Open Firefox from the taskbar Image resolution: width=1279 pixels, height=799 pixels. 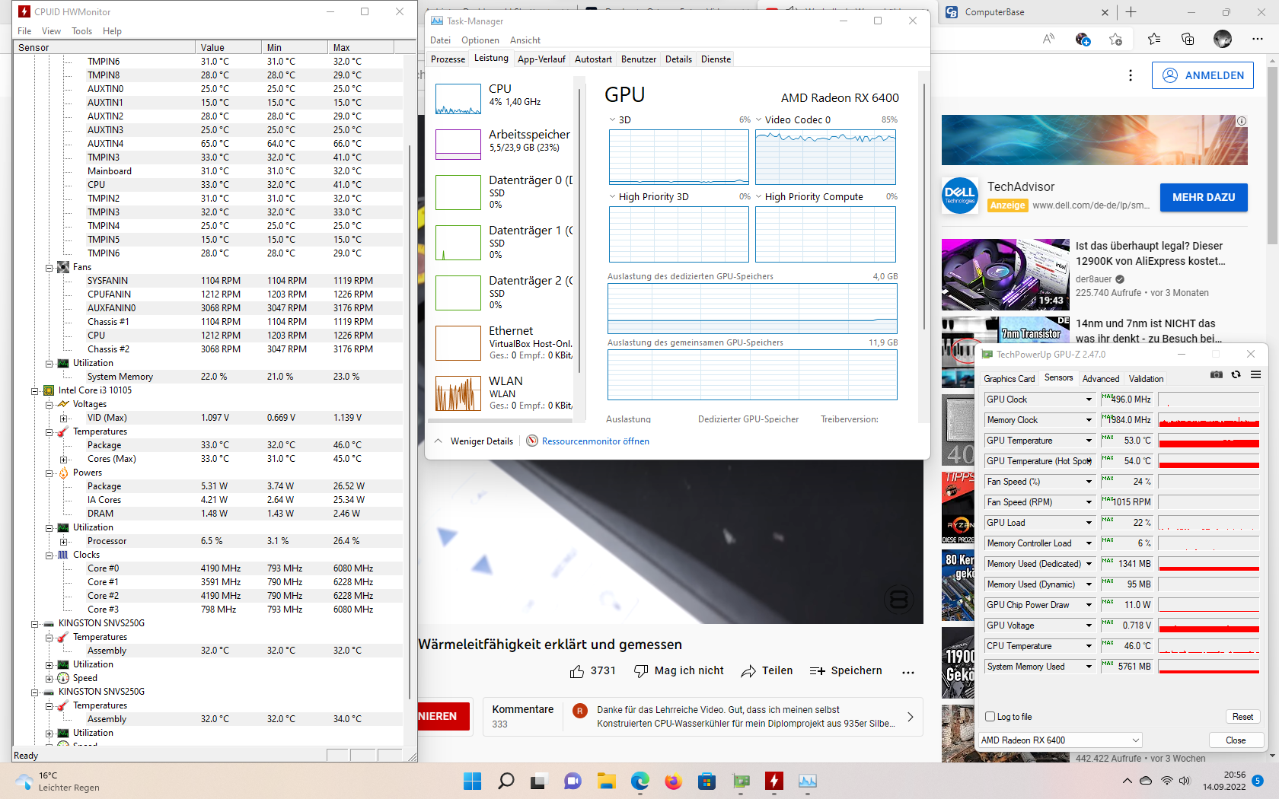click(673, 781)
